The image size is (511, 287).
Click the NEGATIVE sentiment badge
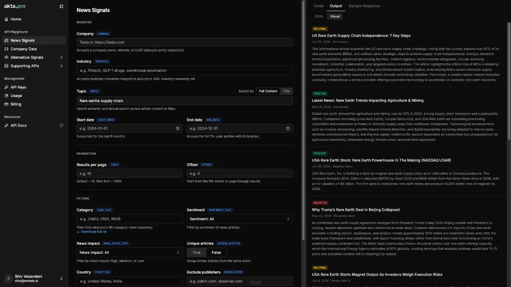(x=320, y=203)
